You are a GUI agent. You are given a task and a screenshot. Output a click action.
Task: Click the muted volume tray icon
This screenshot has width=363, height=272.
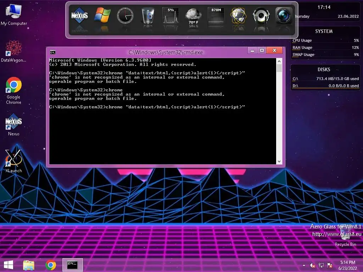[312, 265]
